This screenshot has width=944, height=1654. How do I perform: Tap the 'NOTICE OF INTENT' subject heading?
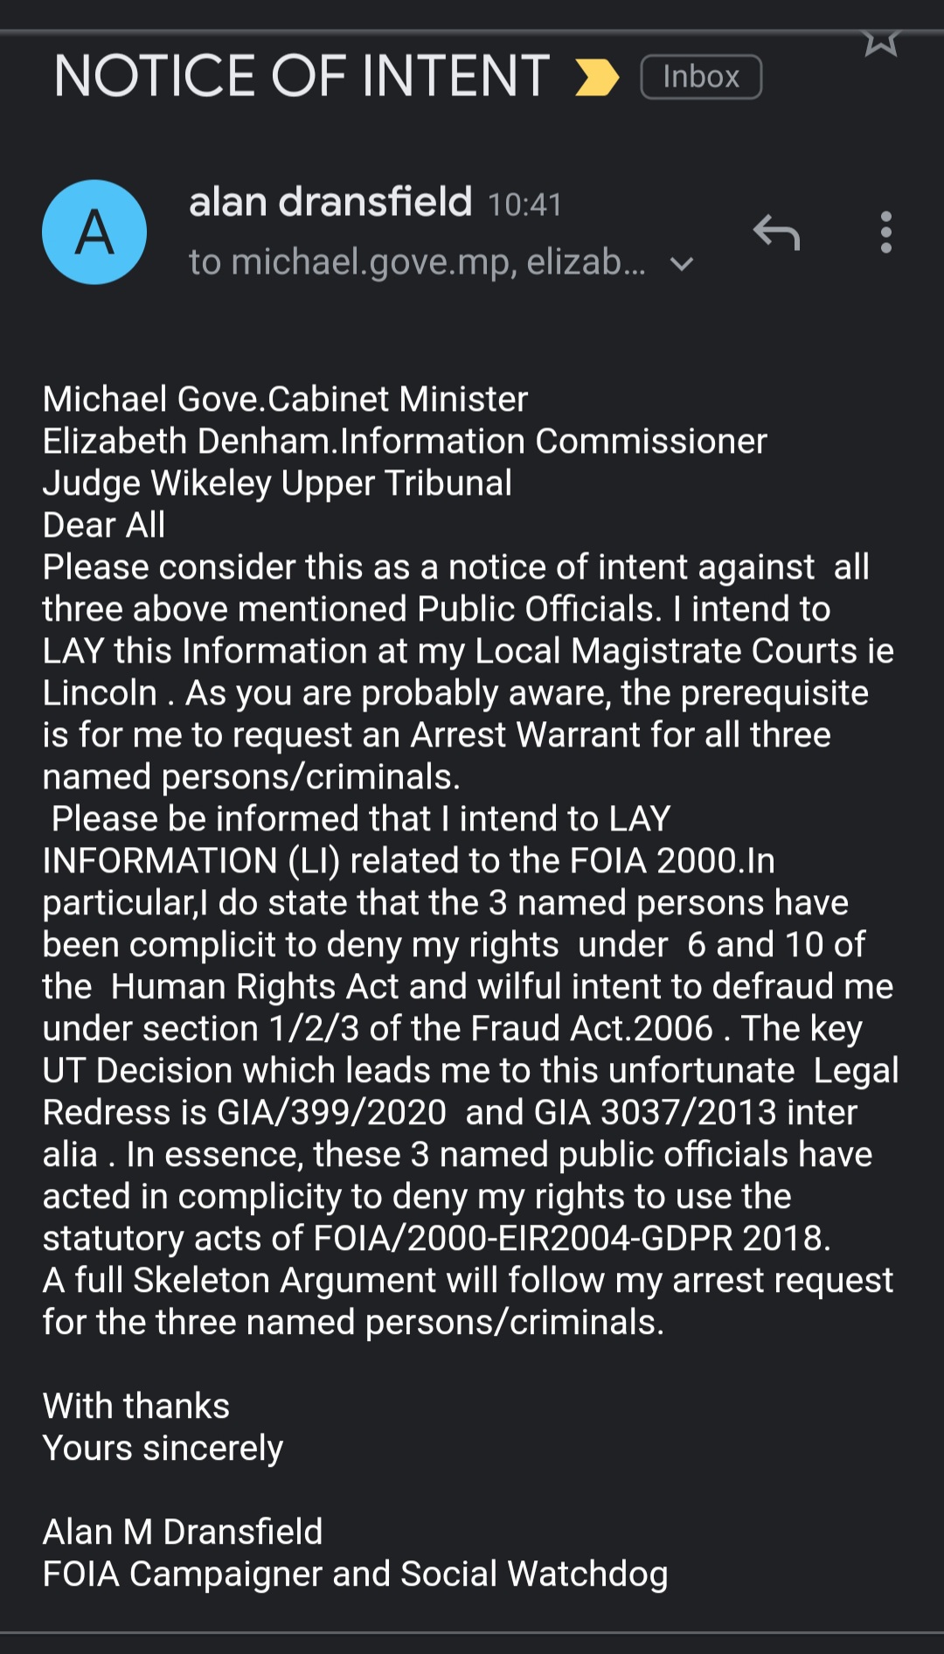pyautogui.click(x=302, y=76)
